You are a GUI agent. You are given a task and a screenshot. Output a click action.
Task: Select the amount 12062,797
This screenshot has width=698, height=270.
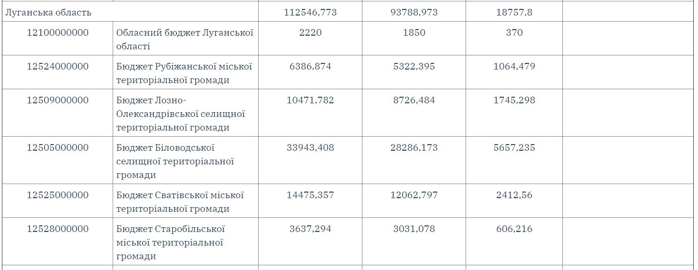[414, 195]
